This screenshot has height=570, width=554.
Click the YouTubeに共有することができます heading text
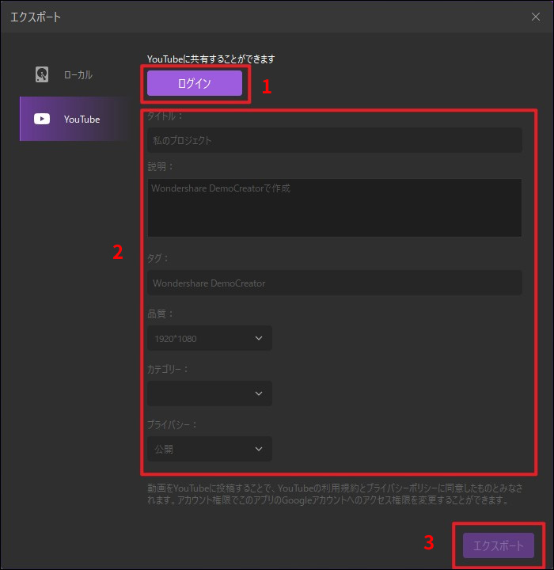211,59
